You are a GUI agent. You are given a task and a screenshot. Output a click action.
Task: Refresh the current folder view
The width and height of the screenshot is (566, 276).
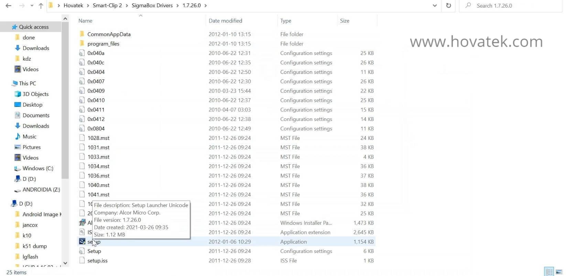(448, 5)
